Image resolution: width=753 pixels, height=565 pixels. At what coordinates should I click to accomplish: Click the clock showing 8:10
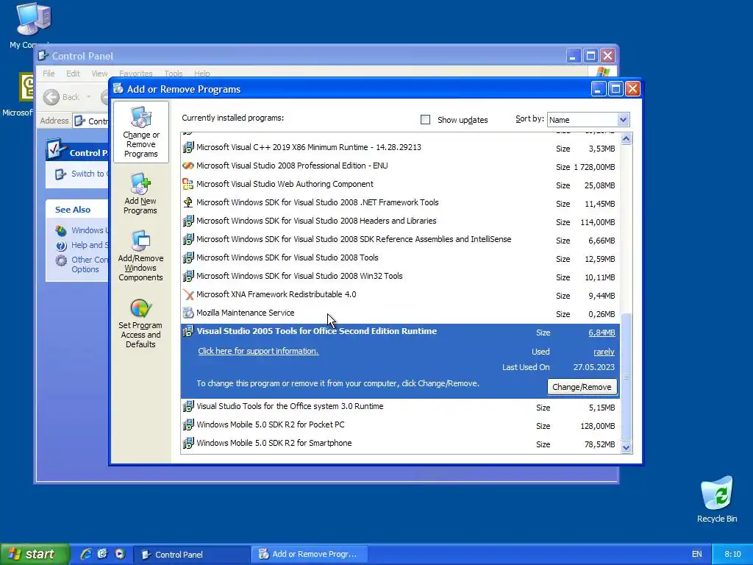tap(732, 554)
